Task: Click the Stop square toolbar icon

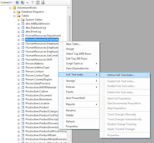Action: [x=27, y=2]
